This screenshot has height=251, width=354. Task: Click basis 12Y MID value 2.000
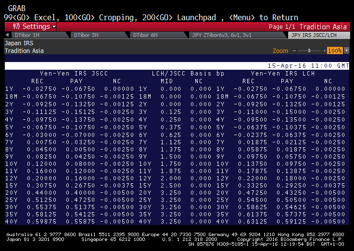click(171, 178)
